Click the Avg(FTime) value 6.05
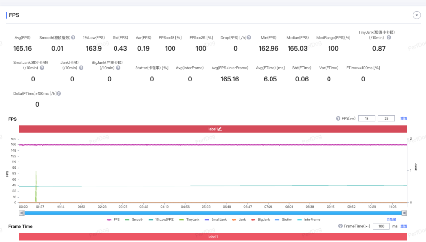The image size is (426, 242). click(x=270, y=79)
